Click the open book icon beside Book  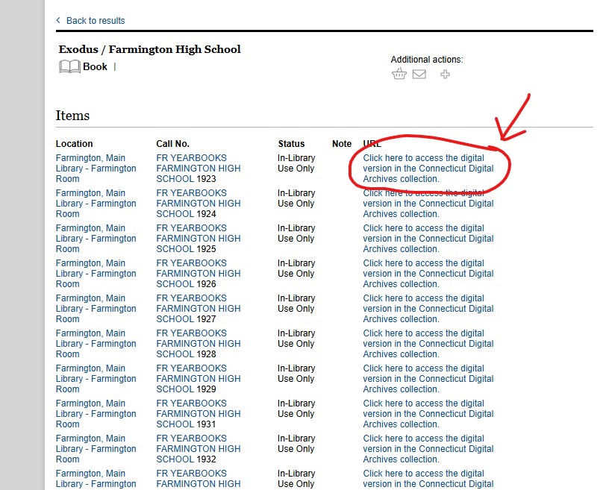pos(69,66)
